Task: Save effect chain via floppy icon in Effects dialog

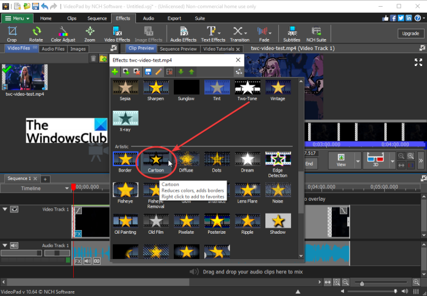Action: pos(148,71)
